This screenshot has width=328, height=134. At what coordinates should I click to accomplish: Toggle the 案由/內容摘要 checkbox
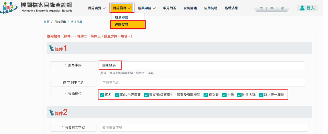click(117, 95)
